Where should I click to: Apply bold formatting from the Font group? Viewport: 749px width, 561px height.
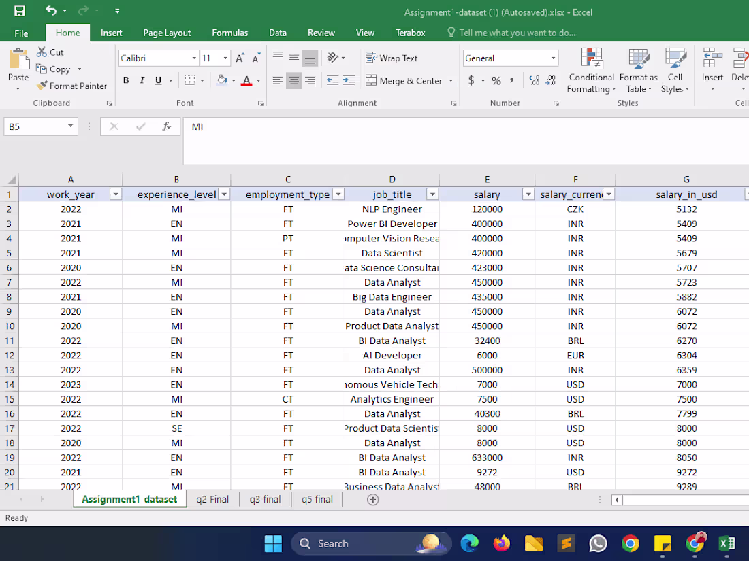click(x=125, y=80)
